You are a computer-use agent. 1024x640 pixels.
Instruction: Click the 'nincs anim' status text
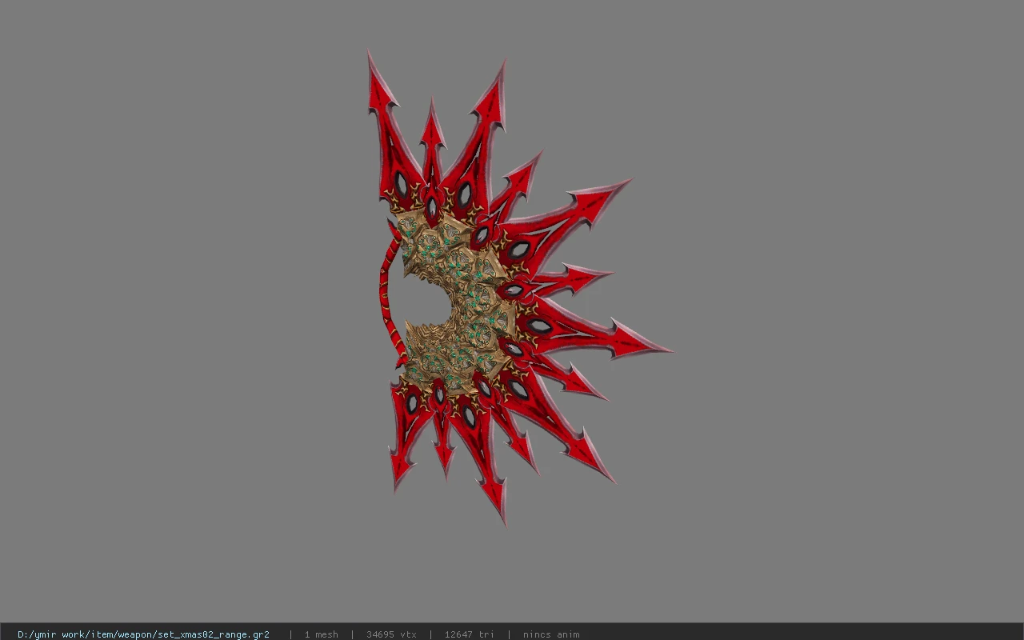click(x=551, y=634)
